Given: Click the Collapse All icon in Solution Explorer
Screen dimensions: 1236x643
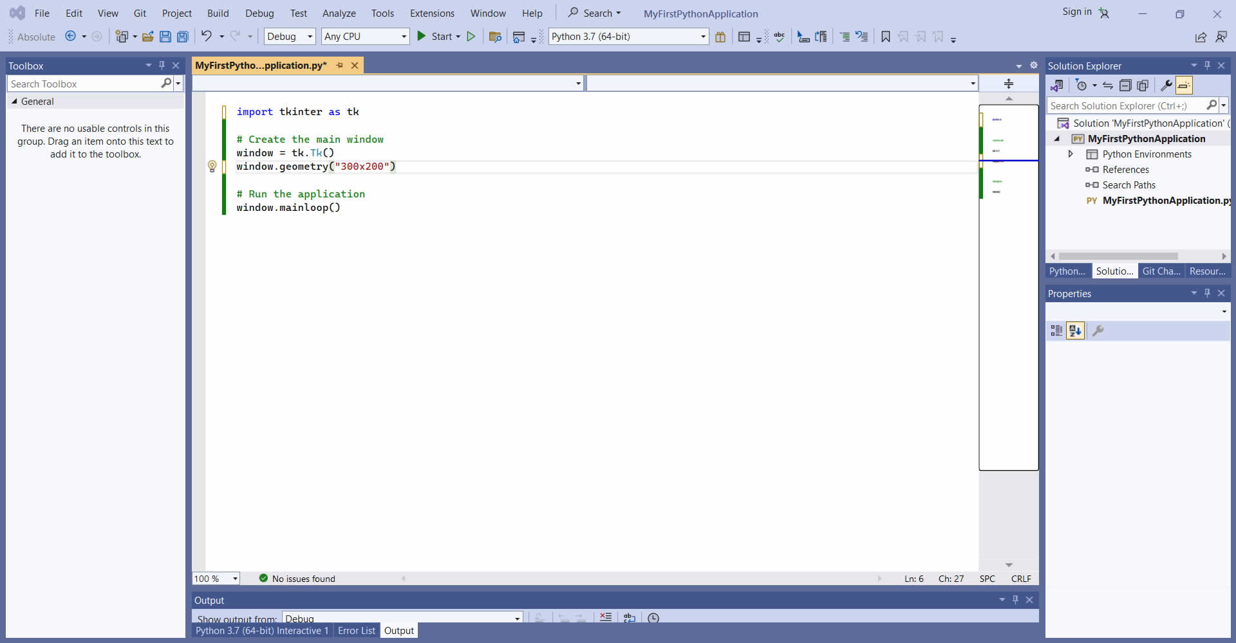Looking at the screenshot, I should pyautogui.click(x=1125, y=86).
